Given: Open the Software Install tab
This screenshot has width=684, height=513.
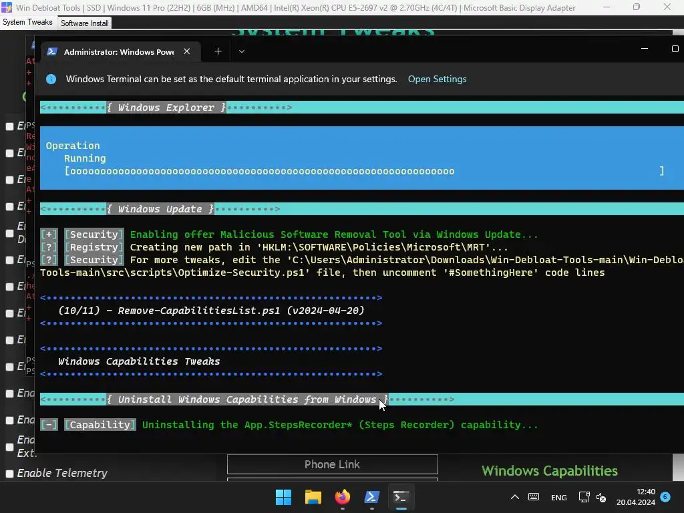Looking at the screenshot, I should click(x=85, y=23).
